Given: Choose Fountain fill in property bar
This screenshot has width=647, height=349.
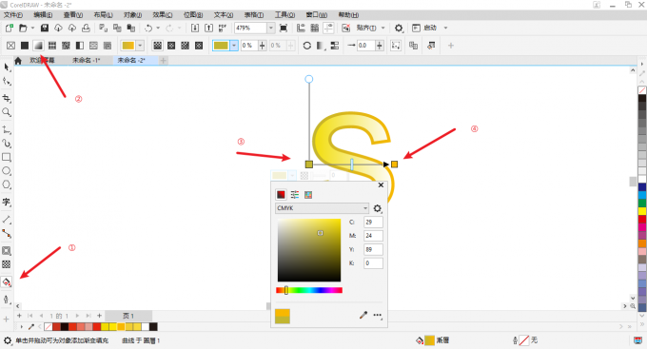Looking at the screenshot, I should pyautogui.click(x=38, y=46).
